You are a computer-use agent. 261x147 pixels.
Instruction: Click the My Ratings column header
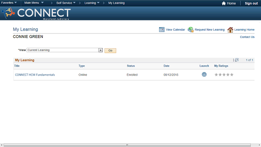tap(221, 66)
